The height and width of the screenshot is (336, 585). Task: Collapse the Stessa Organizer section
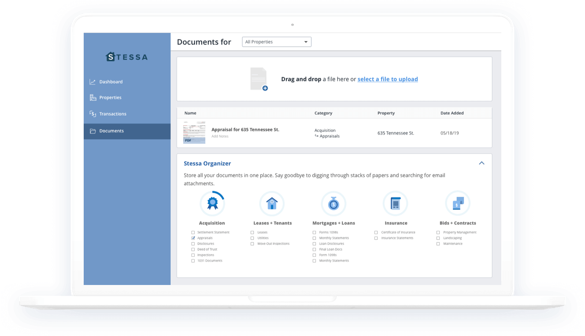pos(481,163)
